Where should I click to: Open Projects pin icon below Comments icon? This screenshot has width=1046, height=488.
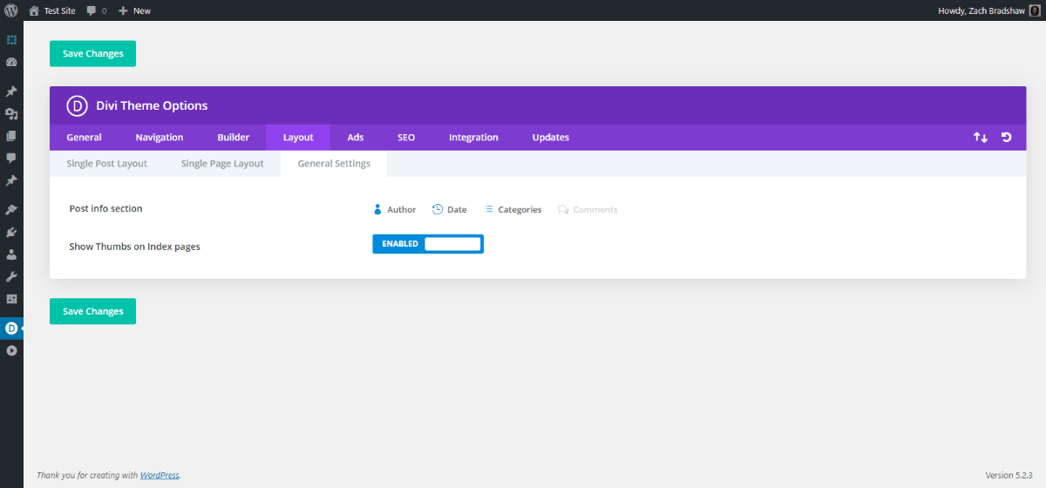tap(11, 181)
